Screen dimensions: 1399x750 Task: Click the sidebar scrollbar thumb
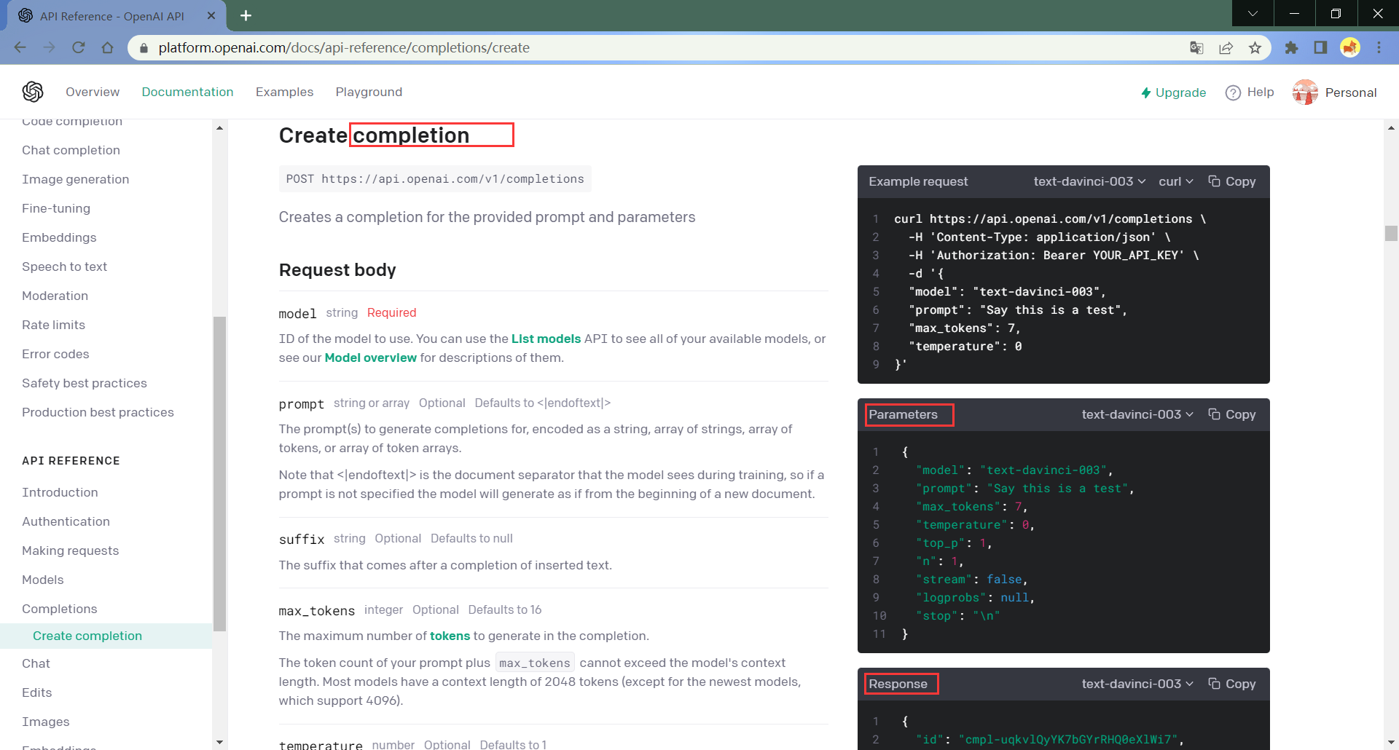(219, 473)
